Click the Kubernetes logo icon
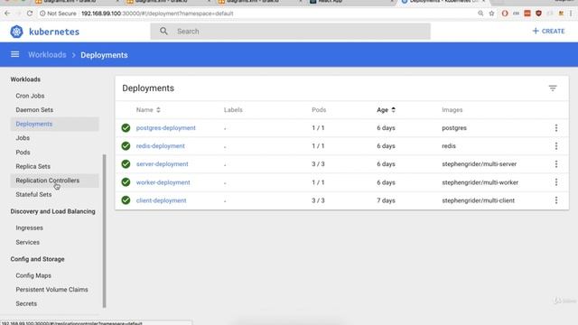 (x=16, y=32)
